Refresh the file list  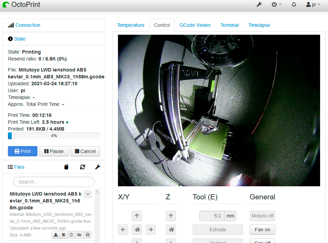83,167
